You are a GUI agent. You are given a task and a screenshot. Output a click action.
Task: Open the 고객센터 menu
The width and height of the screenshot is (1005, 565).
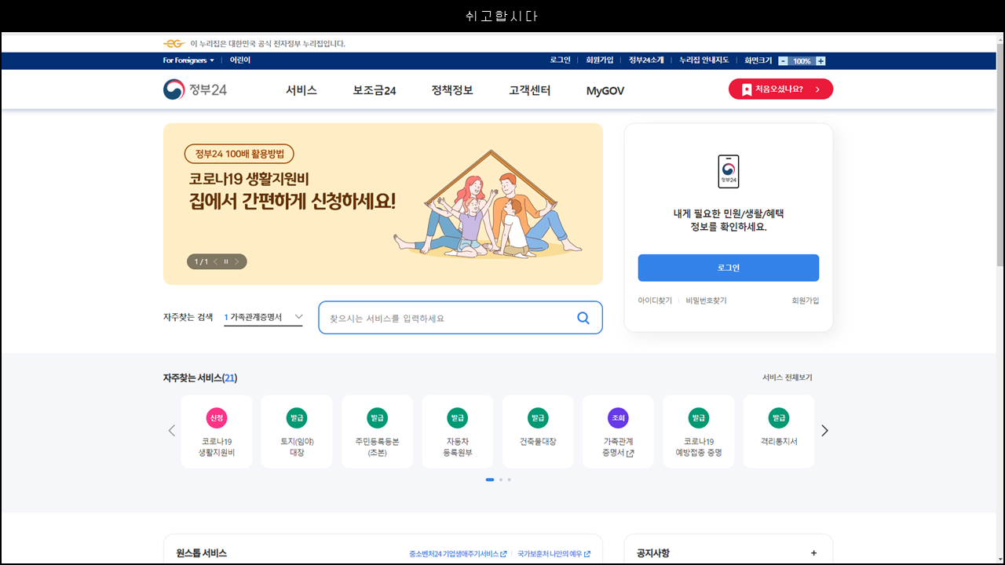(x=530, y=90)
